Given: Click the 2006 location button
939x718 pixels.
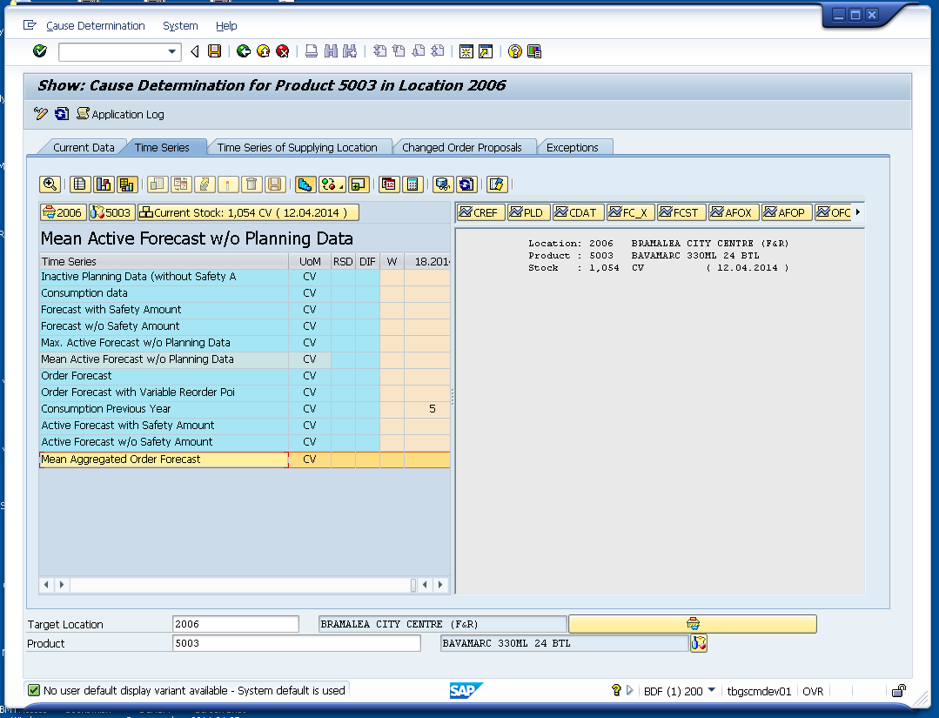Looking at the screenshot, I should coord(64,212).
